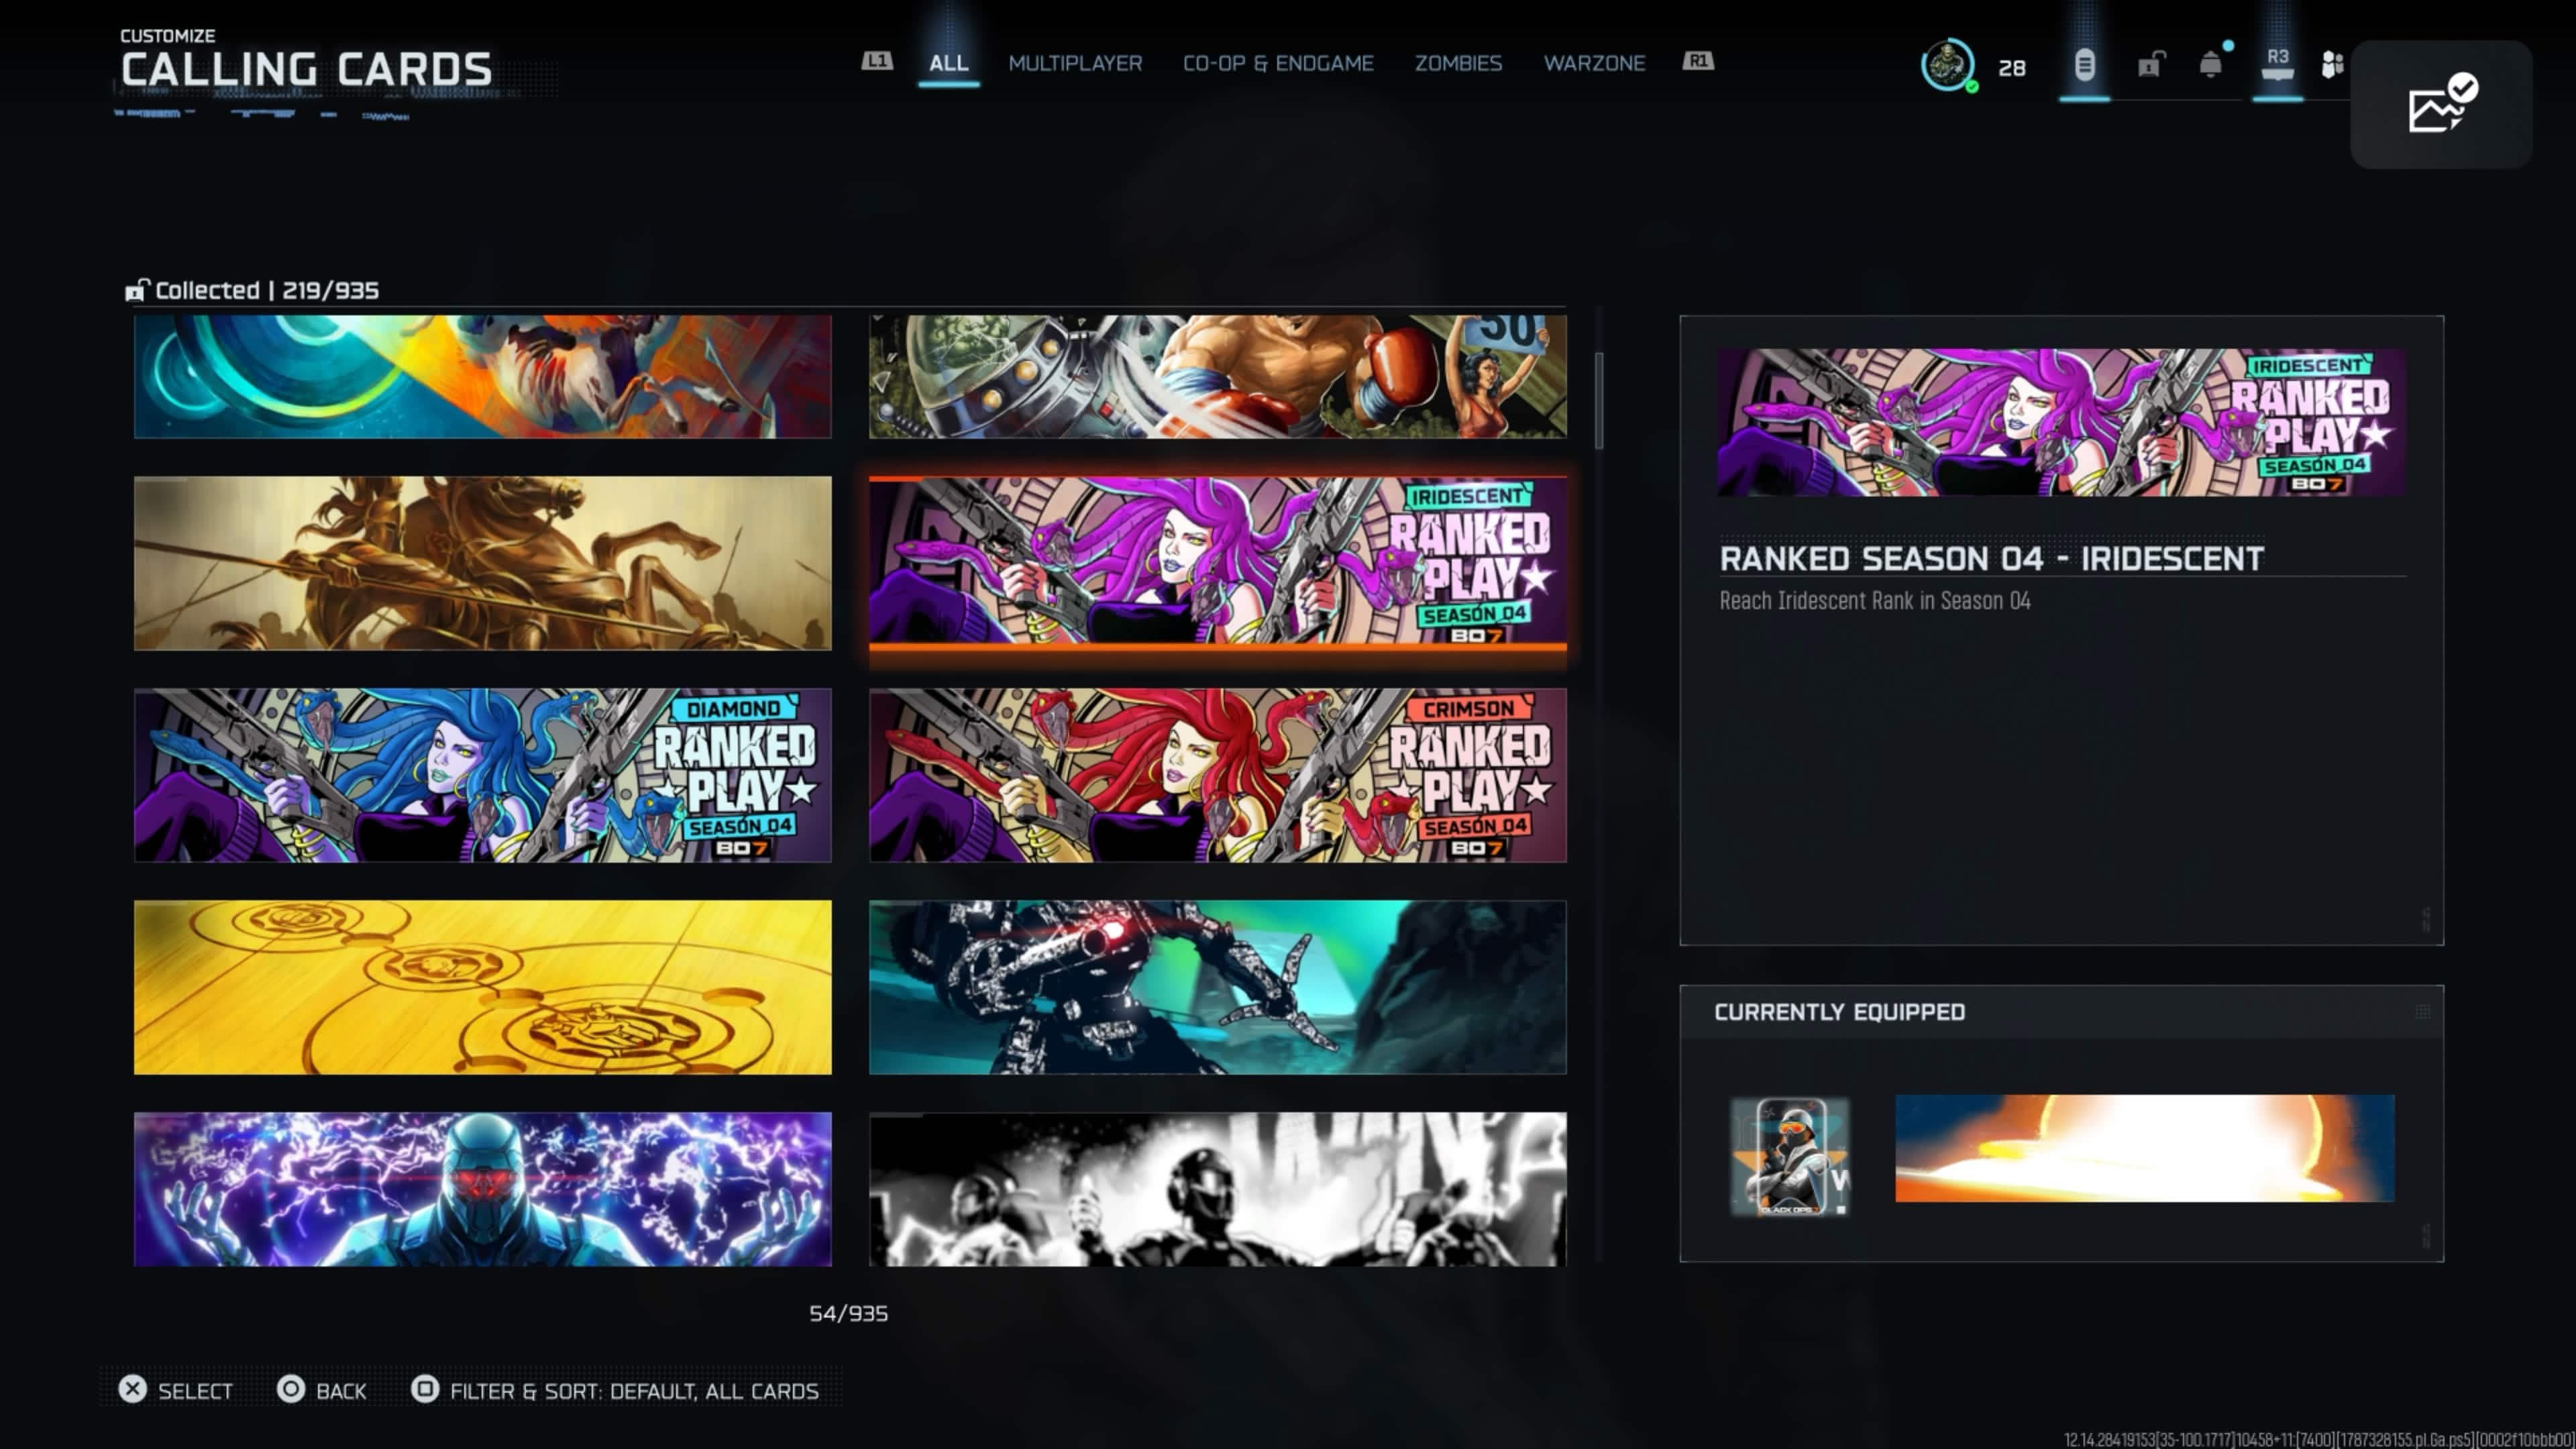Click the circle button glyph beside BACK
Image resolution: width=2576 pixels, height=1449 pixels.
[x=291, y=1389]
